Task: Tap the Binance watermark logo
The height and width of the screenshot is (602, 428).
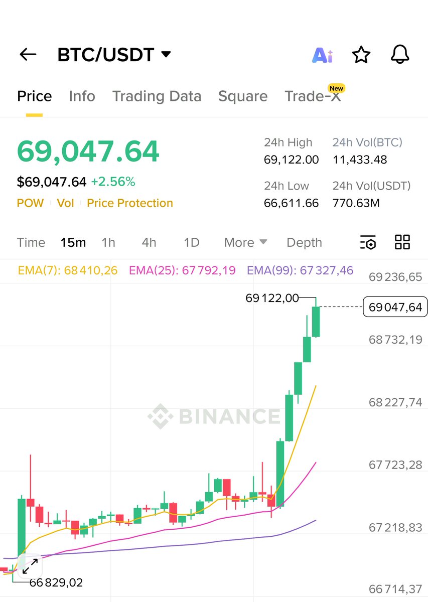Action: (214, 416)
